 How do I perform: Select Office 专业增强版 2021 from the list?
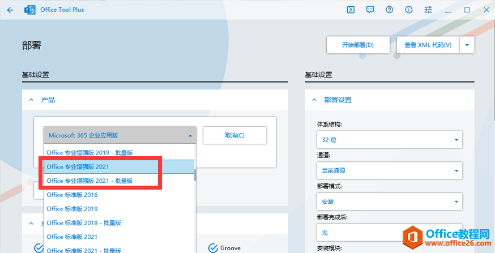(120, 166)
